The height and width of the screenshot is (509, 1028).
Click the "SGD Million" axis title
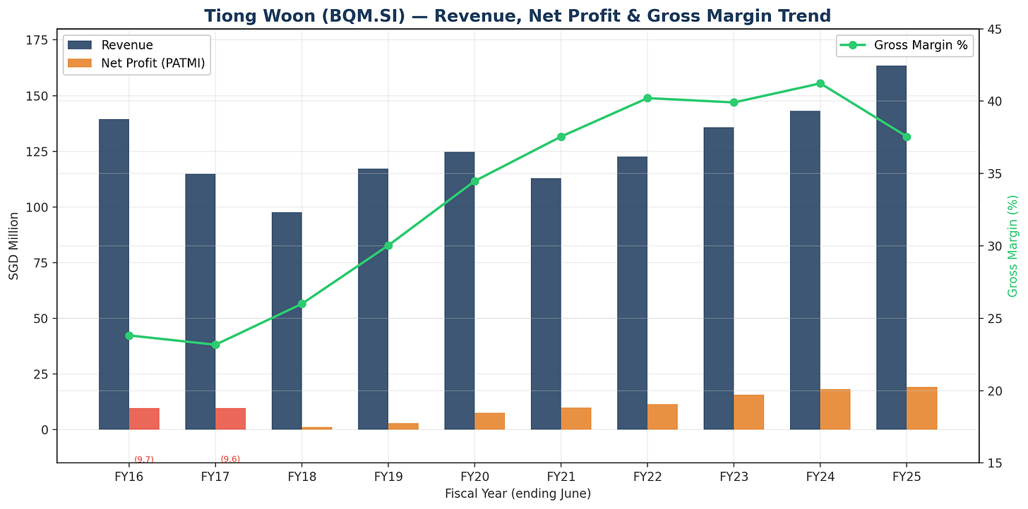tap(15, 247)
